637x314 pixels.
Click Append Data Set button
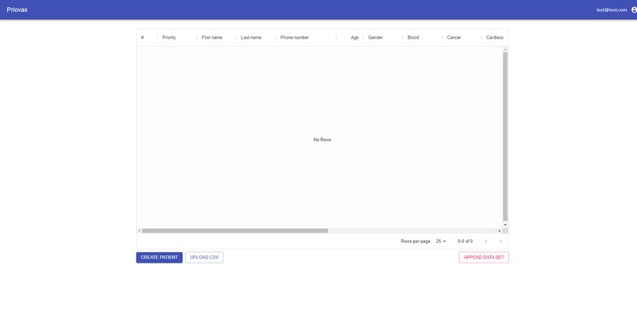484,258
